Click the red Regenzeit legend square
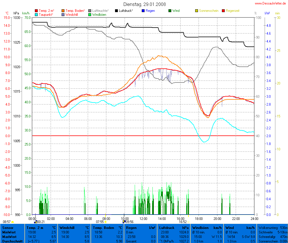Image resolution: width=288 pixels, height=243 pixels. (223, 11)
